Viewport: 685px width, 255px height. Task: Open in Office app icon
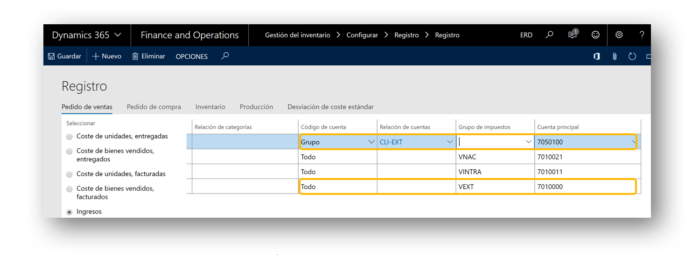tap(597, 56)
